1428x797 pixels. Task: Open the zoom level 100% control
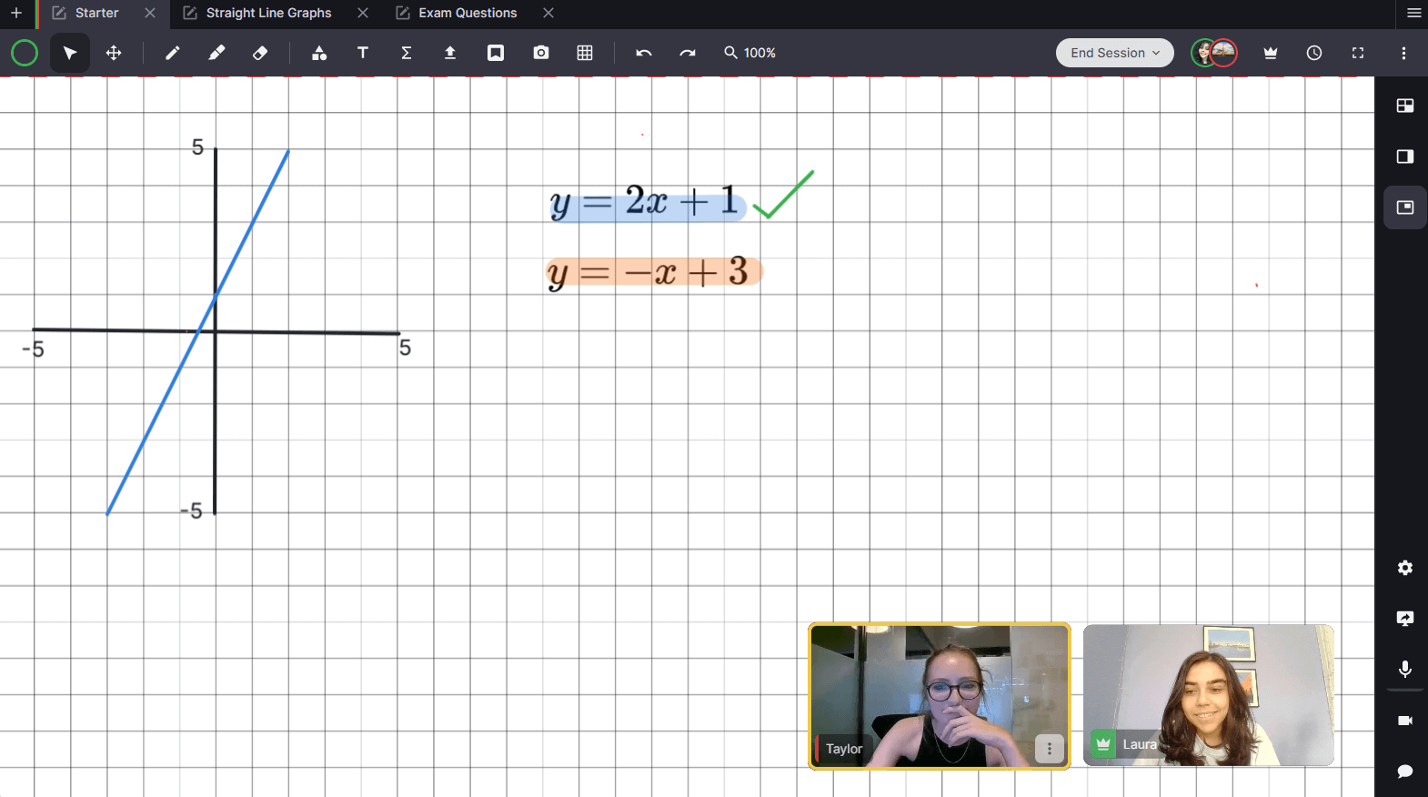[750, 53]
